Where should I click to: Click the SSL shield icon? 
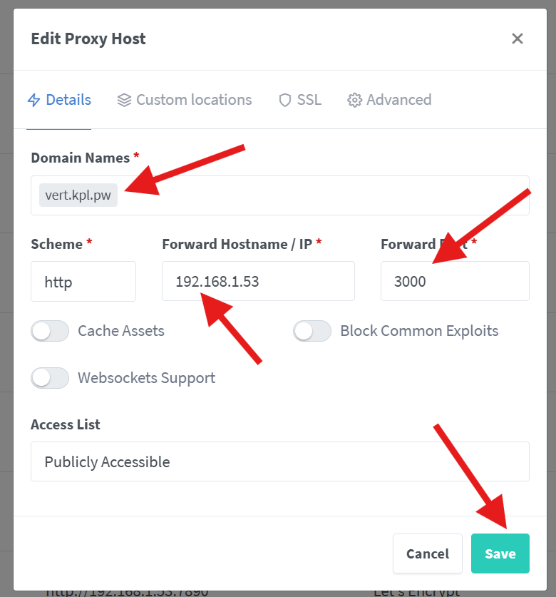click(285, 100)
